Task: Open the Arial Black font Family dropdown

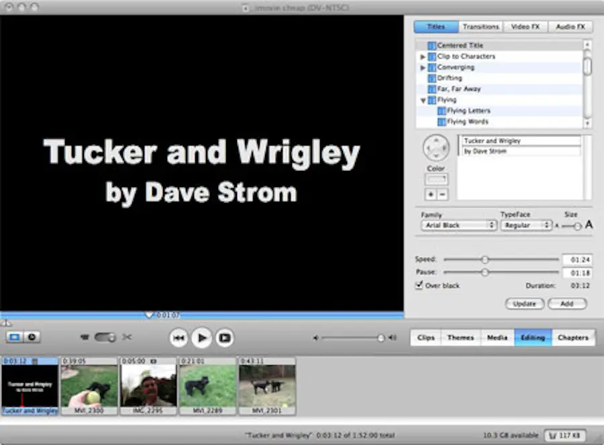Action: (458, 225)
